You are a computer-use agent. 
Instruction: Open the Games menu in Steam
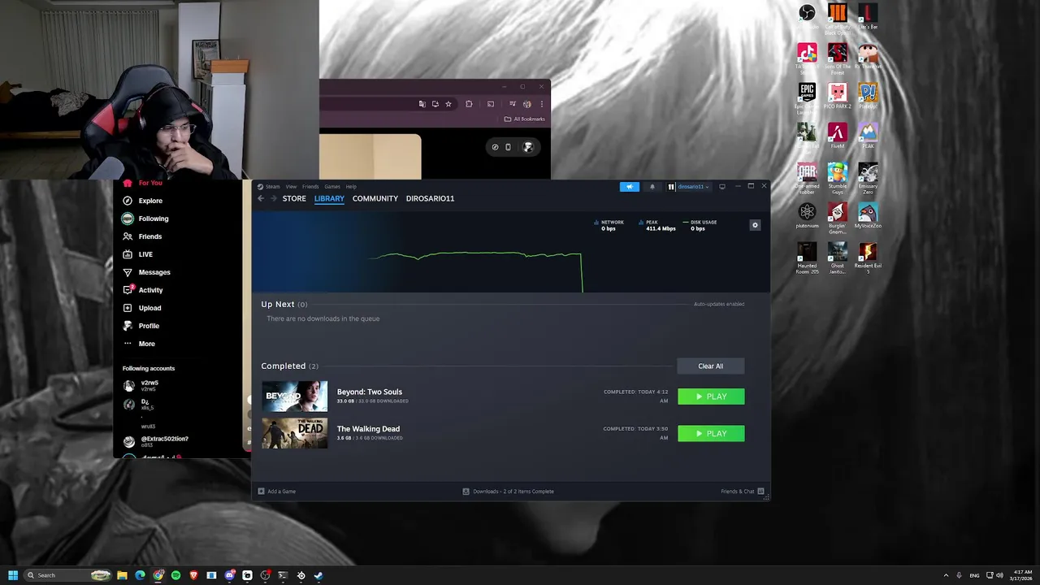coord(332,187)
